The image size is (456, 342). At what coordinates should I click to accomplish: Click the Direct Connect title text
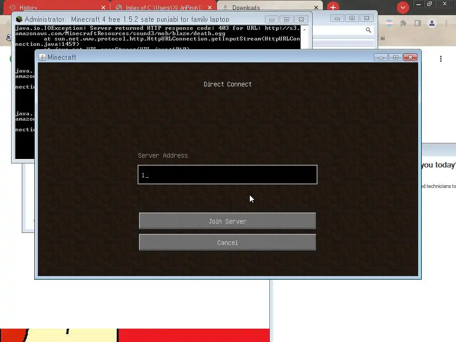pos(228,84)
